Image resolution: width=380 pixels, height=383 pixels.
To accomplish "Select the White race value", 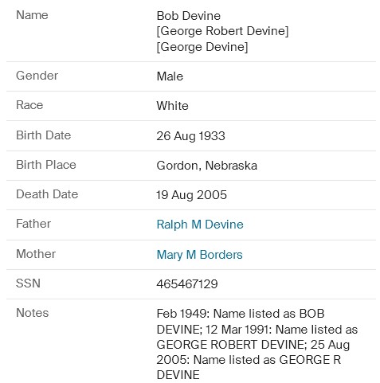I will point(173,106).
